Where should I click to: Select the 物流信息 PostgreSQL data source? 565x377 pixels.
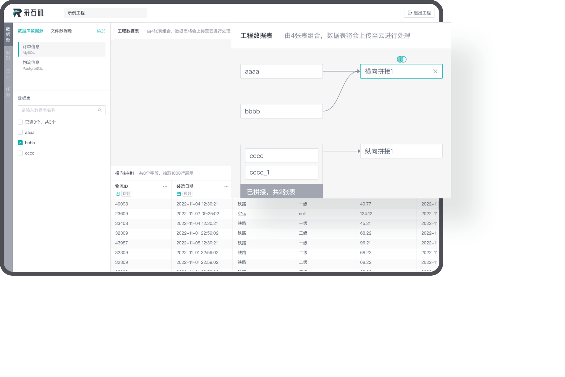(x=62, y=65)
